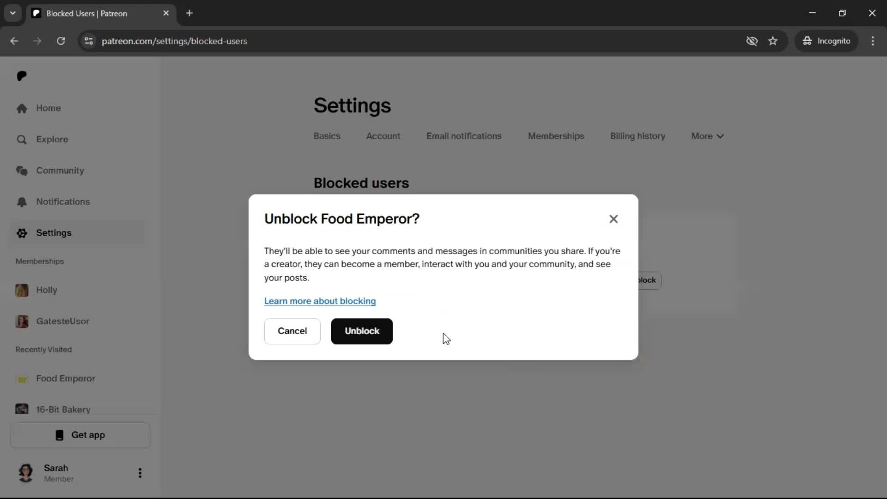Close the Blocked Users tab
887x499 pixels.
pyautogui.click(x=166, y=13)
